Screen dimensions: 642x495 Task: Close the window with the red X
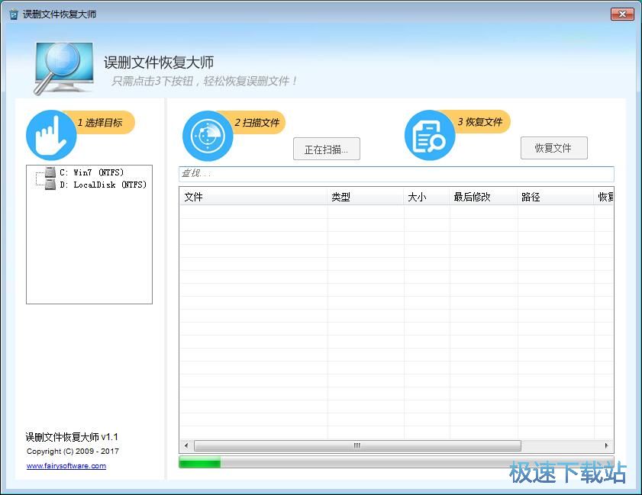622,14
